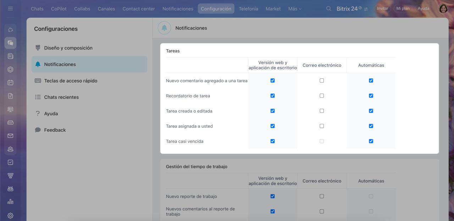
Task: Enable email for Recordatorio de tarea
Action: tap(322, 96)
